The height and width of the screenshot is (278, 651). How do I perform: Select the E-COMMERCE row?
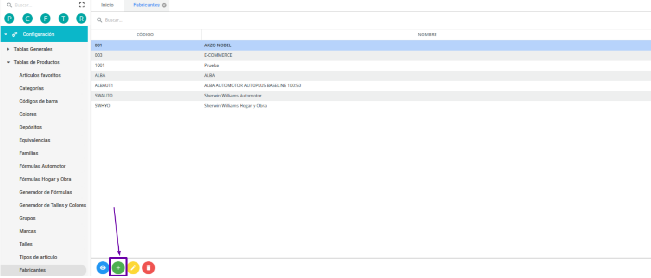tap(371, 55)
